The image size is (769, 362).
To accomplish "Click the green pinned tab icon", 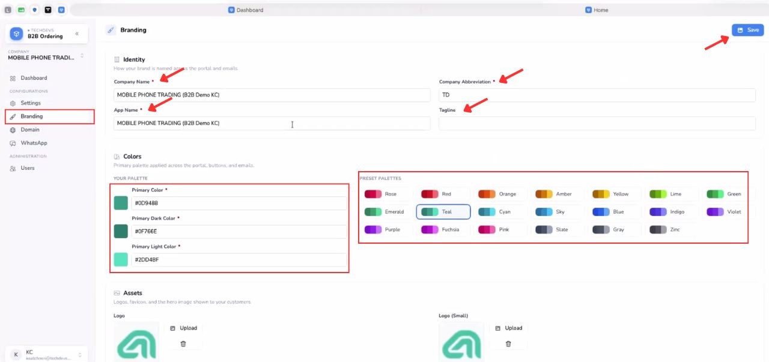I will (x=21, y=10).
